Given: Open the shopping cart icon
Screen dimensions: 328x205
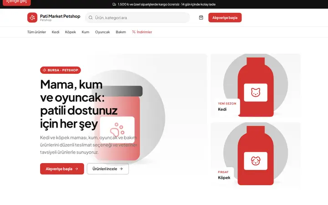Looking at the screenshot, I should [201, 18].
